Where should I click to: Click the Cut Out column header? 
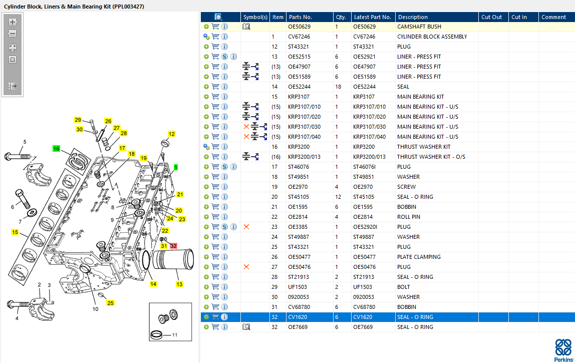[493, 17]
